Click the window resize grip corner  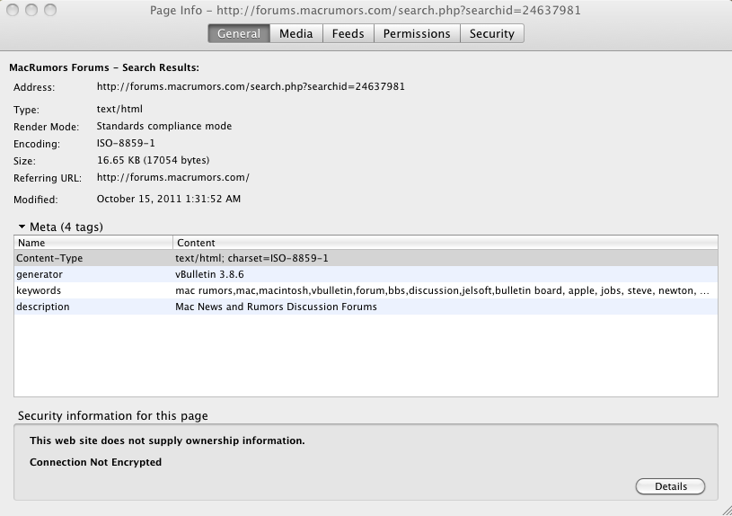[727, 511]
